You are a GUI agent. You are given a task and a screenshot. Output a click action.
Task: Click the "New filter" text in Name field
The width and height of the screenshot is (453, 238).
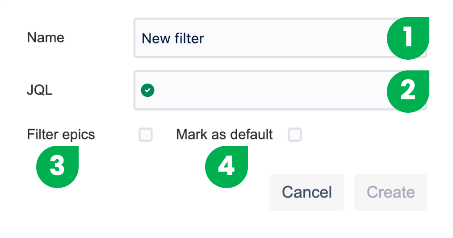tap(172, 38)
